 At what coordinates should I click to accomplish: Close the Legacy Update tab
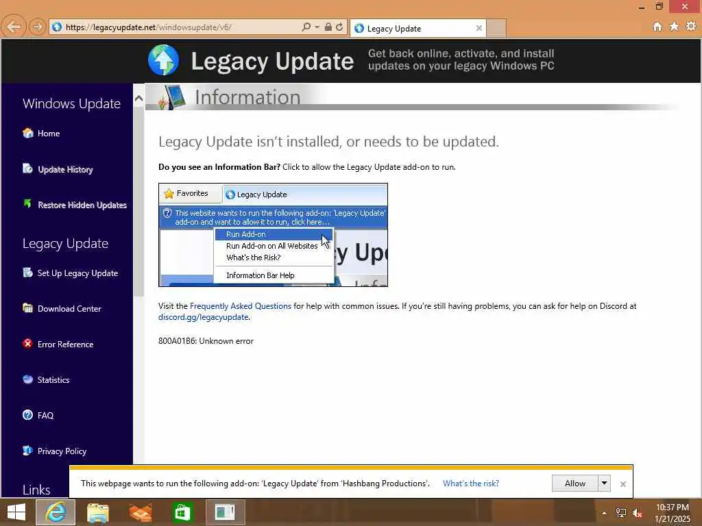(x=479, y=28)
